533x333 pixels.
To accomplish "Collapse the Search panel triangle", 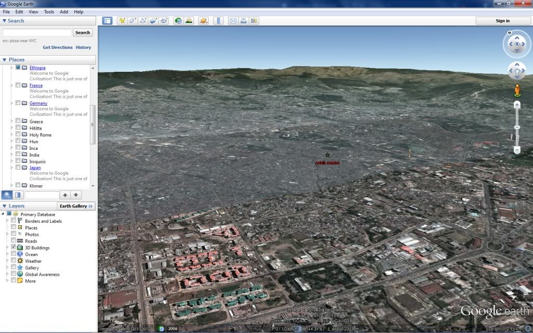I will (4, 21).
